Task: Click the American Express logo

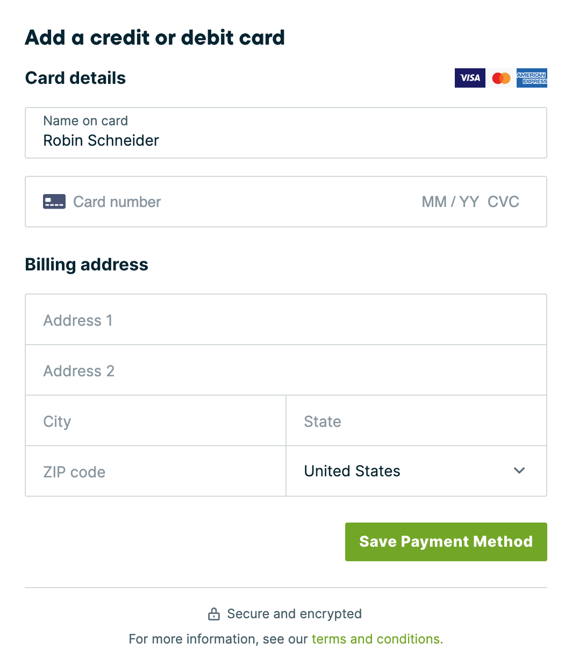Action: 532,78
